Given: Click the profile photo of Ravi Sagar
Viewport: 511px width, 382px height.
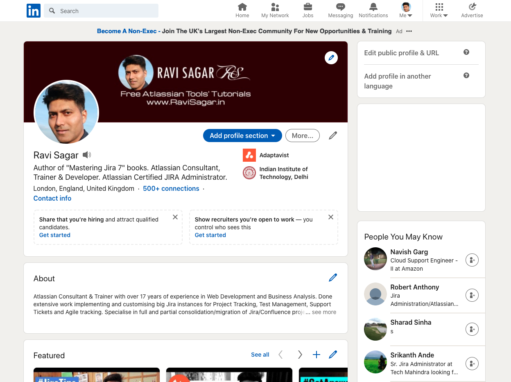Looking at the screenshot, I should (66, 112).
